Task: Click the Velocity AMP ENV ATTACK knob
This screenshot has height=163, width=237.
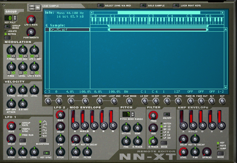Action: 11,104
